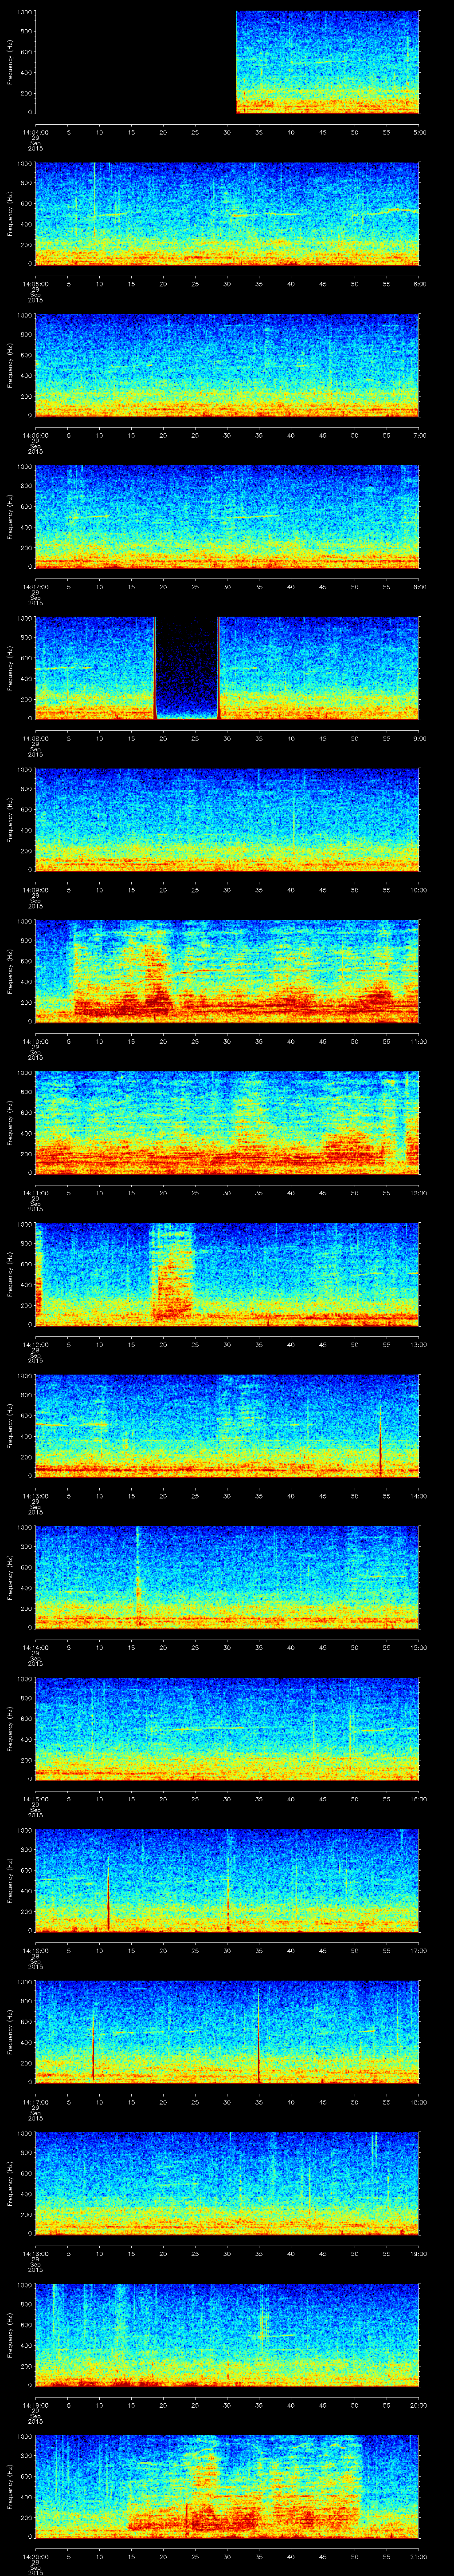Select the spectrogram starting at 14:05:00
454x2576 pixels.
coord(227,214)
